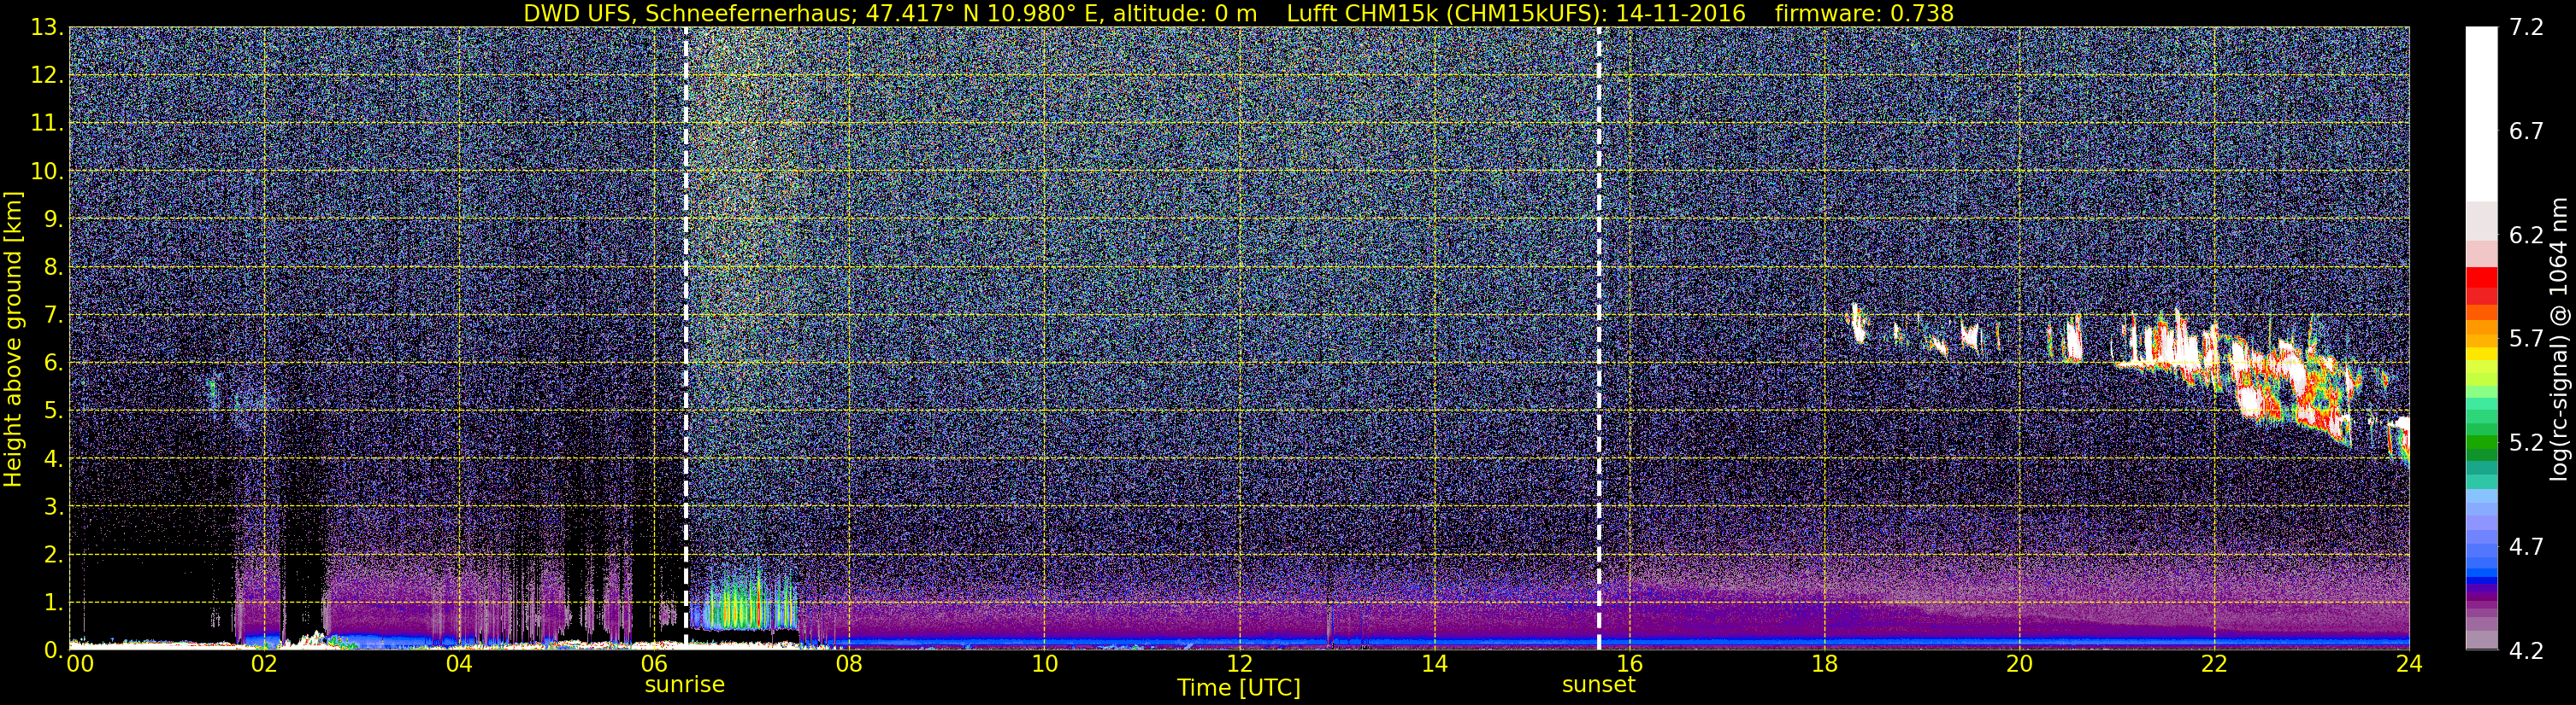
Task: Click the colorbar value '7.2'
Action: (2526, 28)
